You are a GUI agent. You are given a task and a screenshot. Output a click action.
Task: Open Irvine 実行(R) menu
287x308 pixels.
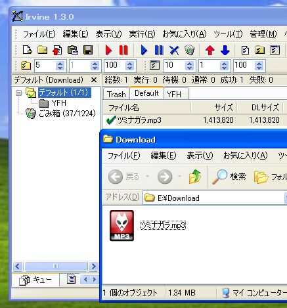coord(142,34)
